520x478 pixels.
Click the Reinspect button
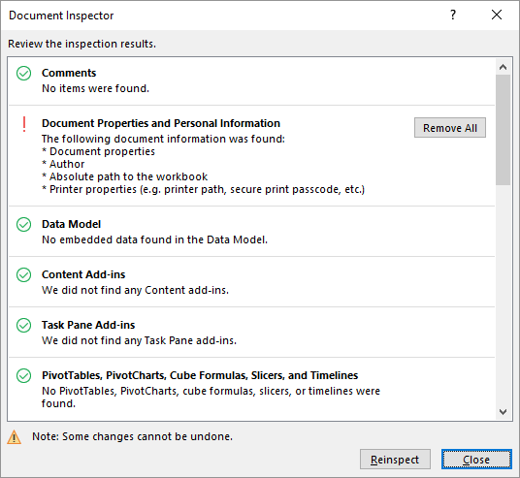[395, 460]
